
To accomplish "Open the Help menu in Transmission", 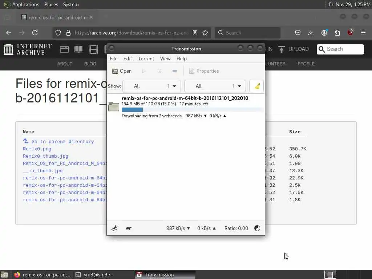I will click(x=182, y=58).
